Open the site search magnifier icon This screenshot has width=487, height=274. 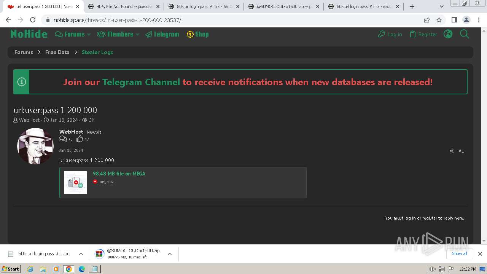click(x=465, y=34)
